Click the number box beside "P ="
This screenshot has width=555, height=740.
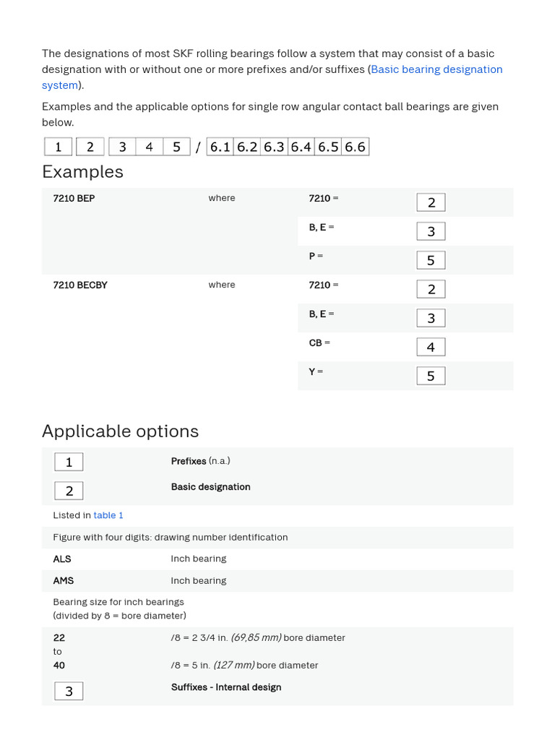[x=431, y=260]
